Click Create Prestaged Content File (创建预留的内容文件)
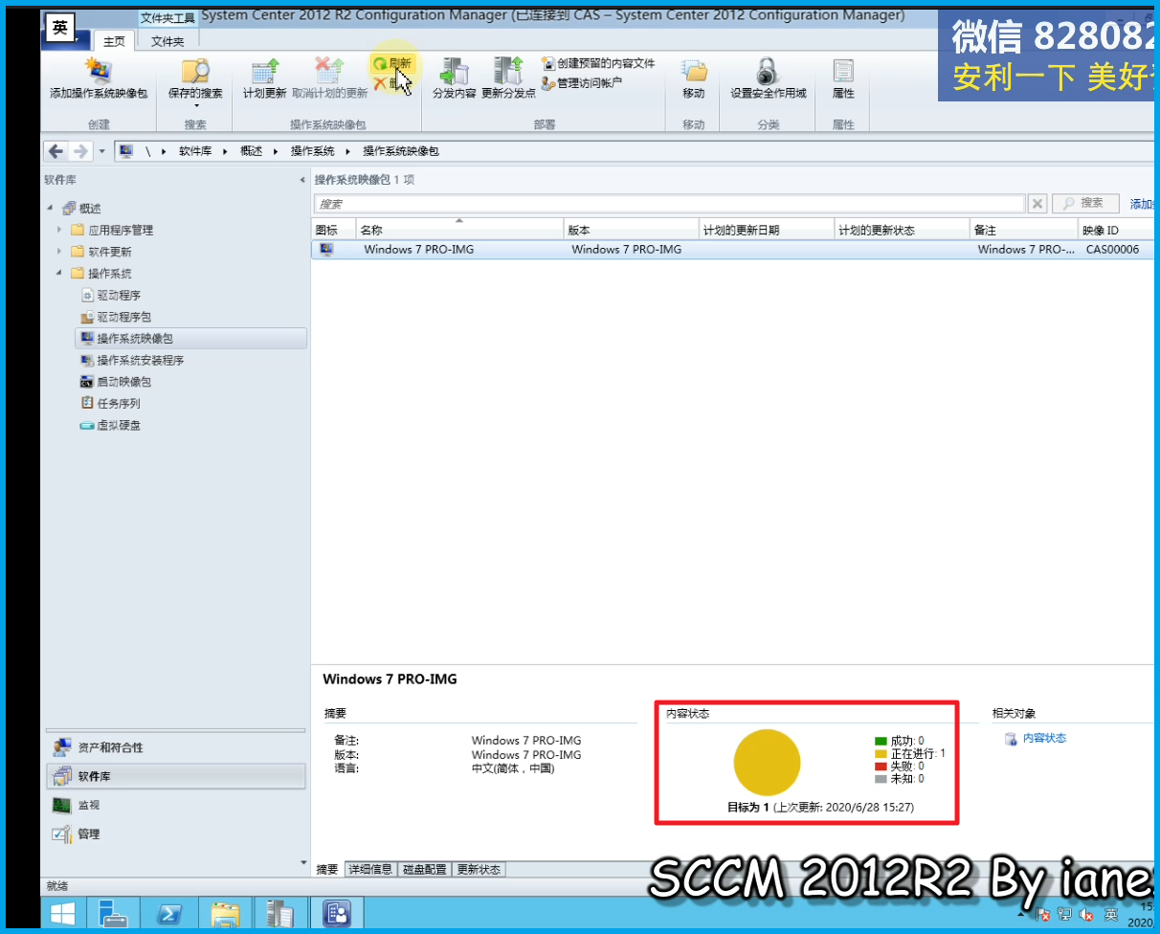The height and width of the screenshot is (934, 1160). 598,63
